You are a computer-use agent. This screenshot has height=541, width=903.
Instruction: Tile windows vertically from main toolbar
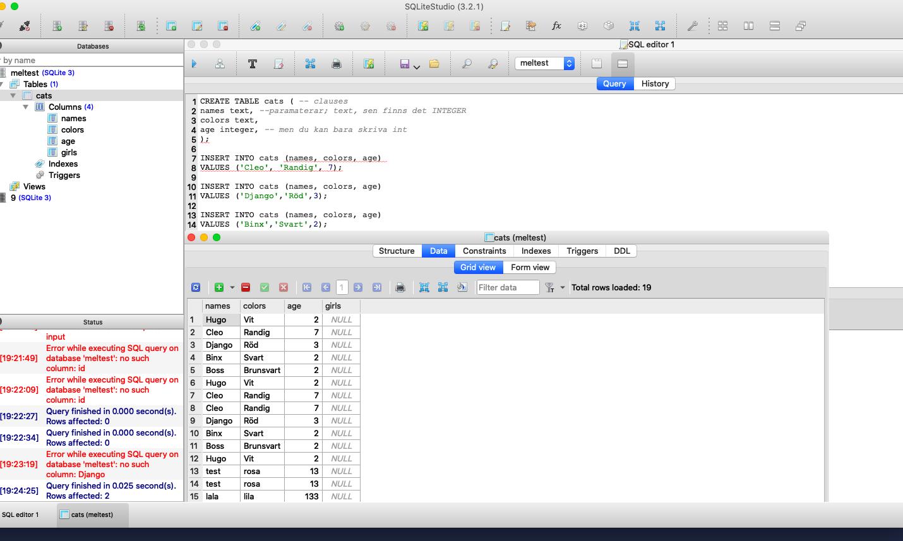click(775, 26)
